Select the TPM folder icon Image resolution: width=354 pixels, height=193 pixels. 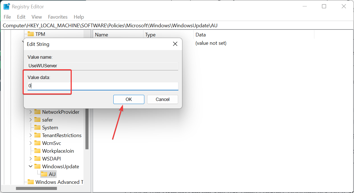pyautogui.click(x=31, y=34)
